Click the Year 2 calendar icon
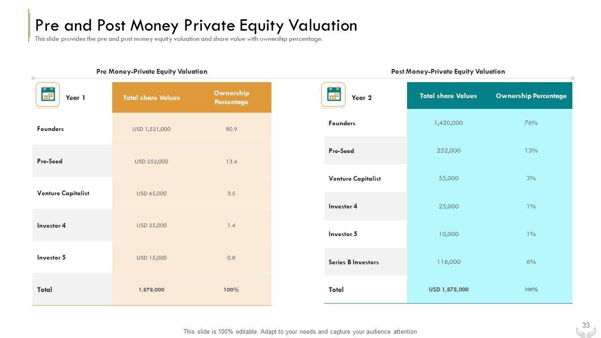 333,95
